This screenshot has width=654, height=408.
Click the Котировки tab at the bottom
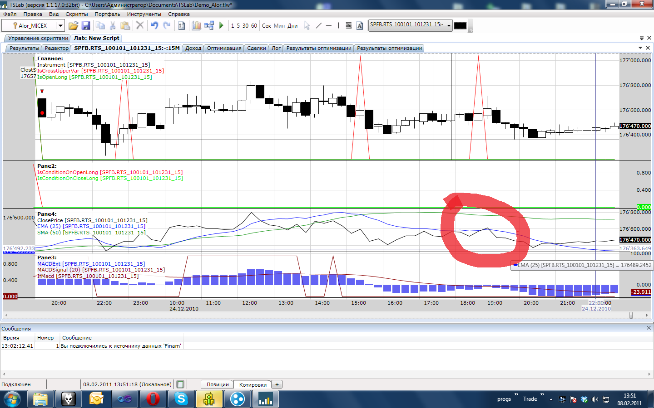coord(253,384)
